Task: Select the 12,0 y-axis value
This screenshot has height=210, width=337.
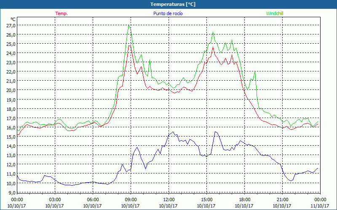Action: (x=11, y=165)
